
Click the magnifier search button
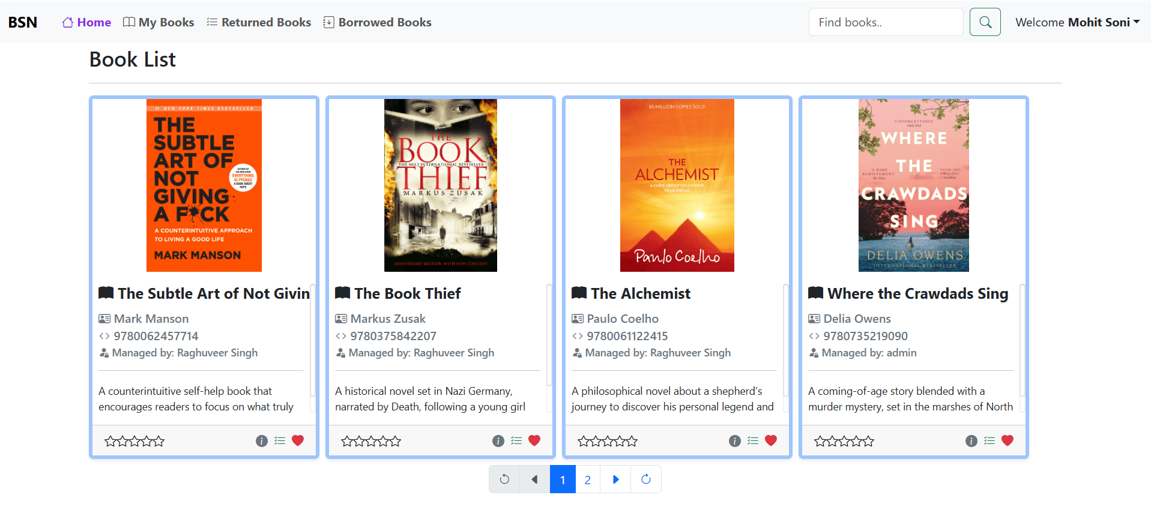pyautogui.click(x=985, y=22)
